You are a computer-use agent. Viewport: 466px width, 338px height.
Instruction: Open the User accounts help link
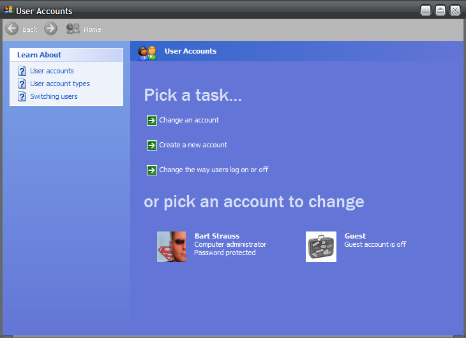point(52,71)
